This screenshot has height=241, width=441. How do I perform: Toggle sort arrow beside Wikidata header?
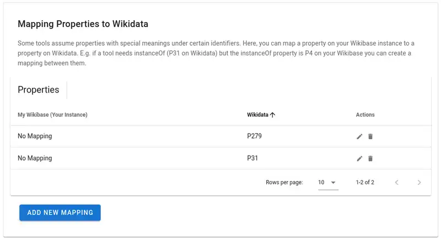coord(273,115)
